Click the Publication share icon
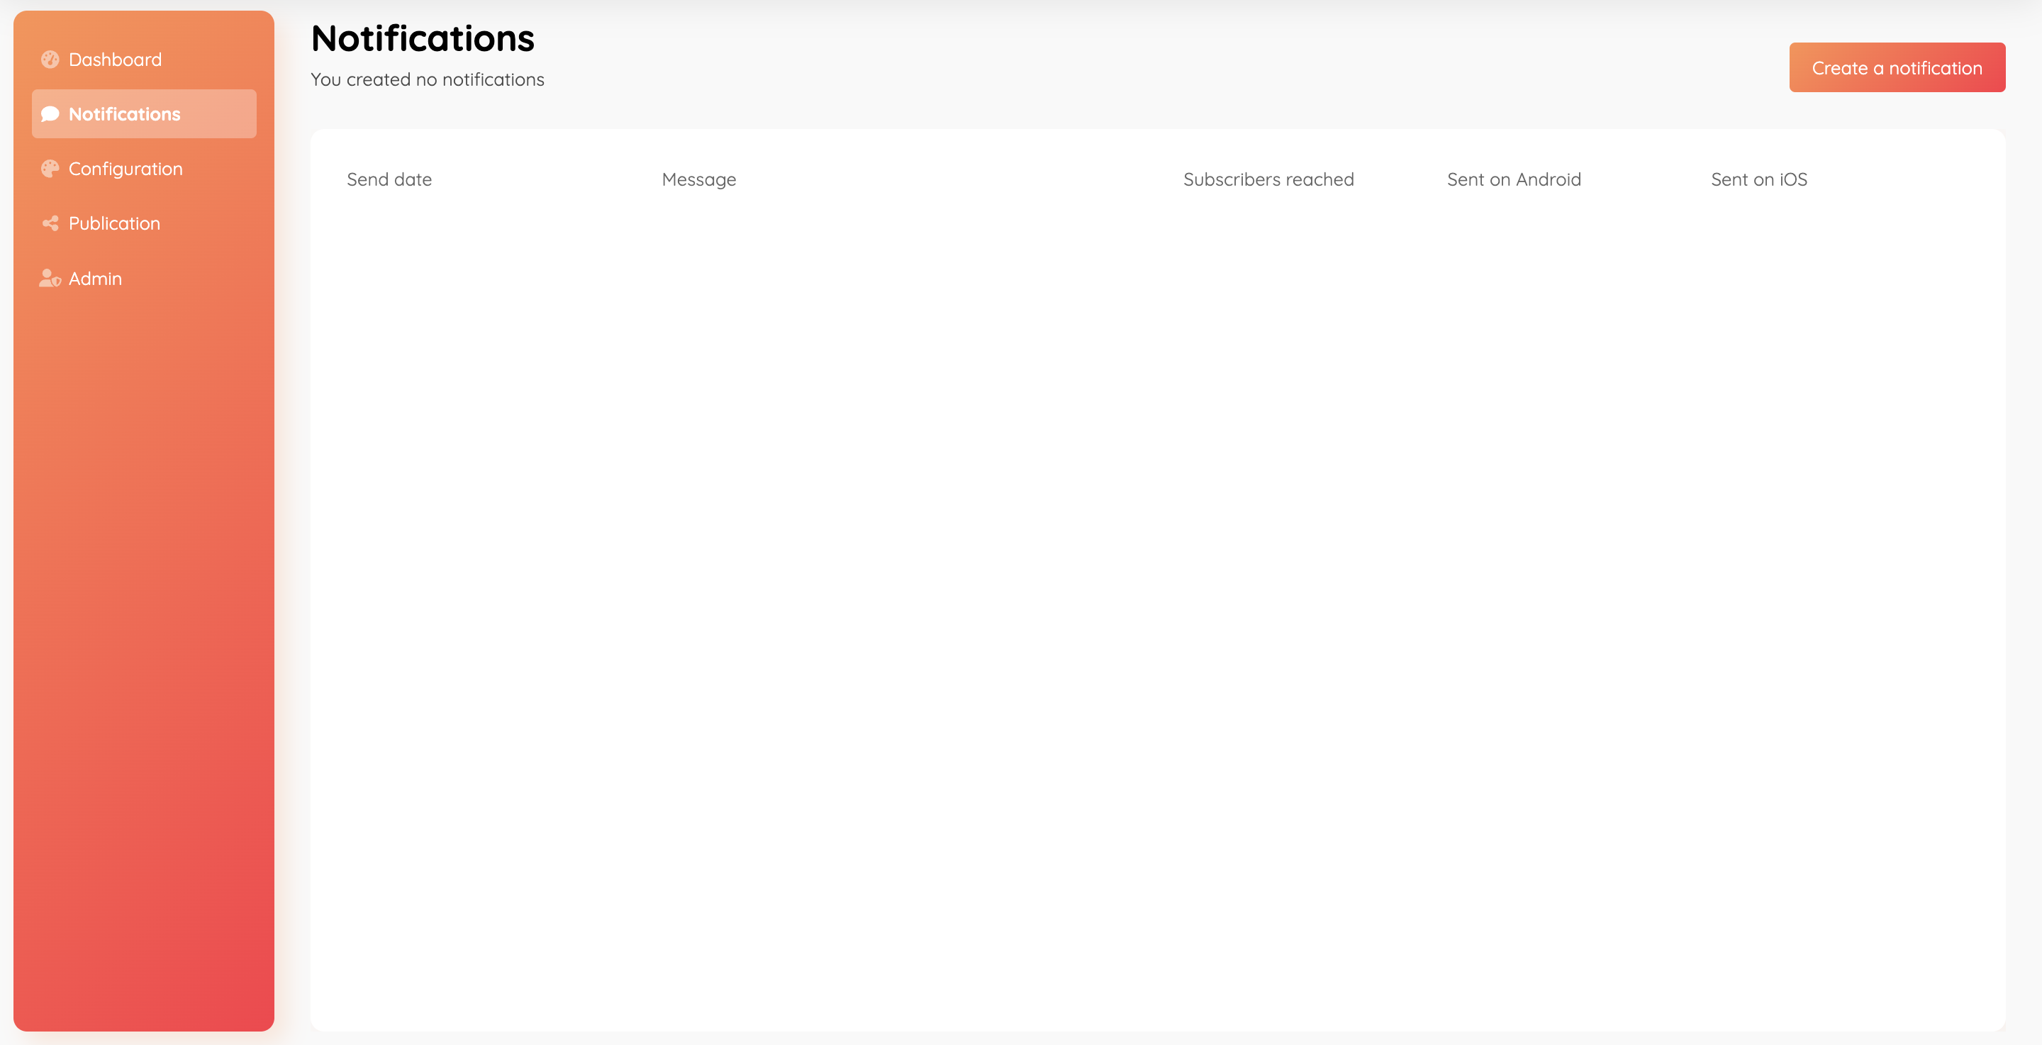This screenshot has width=2042, height=1045. point(50,223)
